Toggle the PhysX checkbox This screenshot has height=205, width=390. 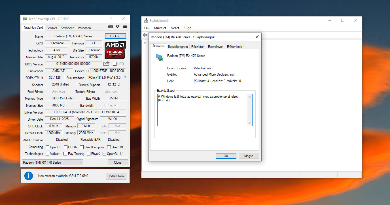(89, 154)
